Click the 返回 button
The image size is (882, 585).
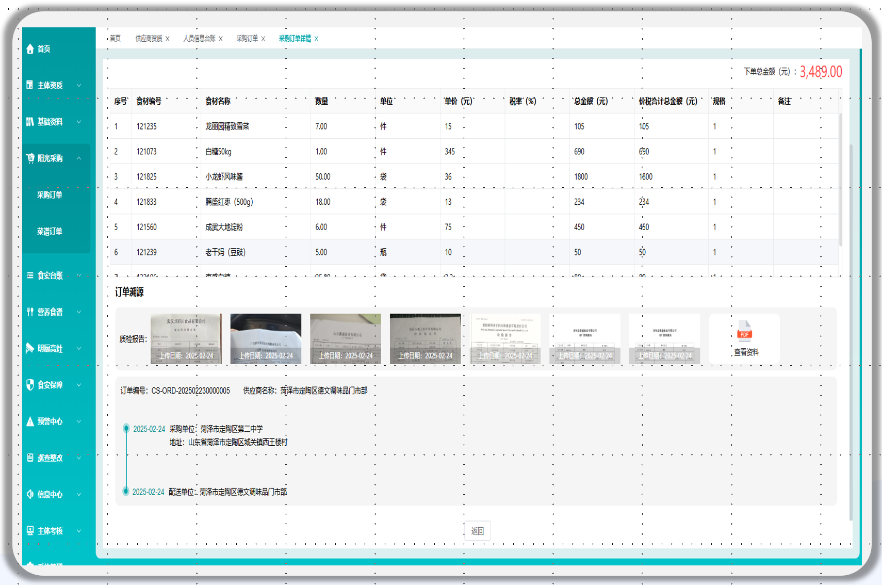477,531
